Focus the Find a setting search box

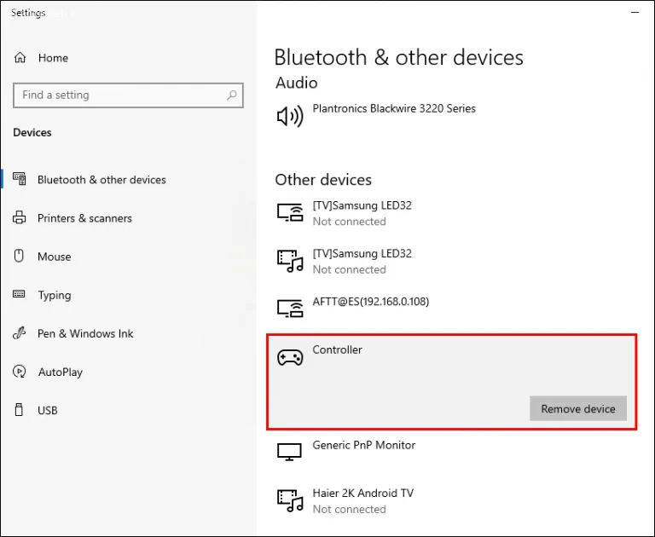coord(119,95)
